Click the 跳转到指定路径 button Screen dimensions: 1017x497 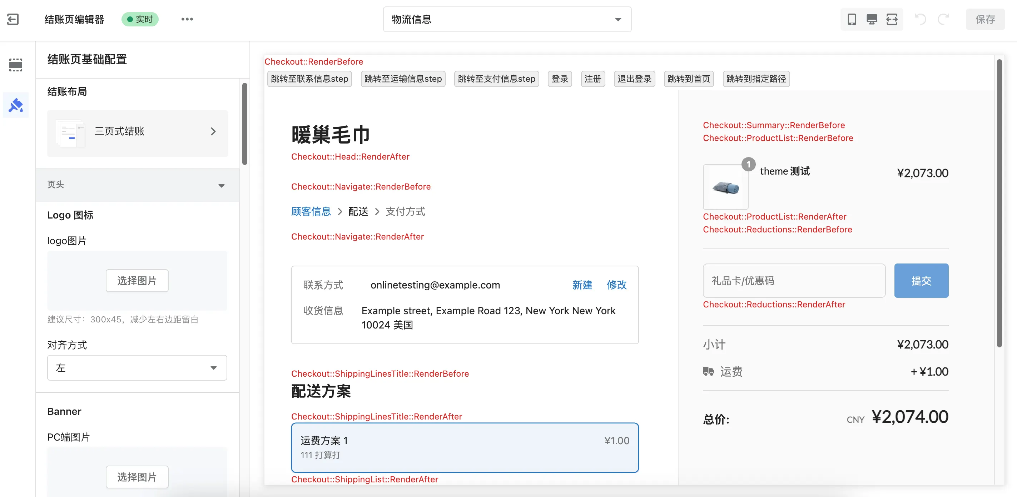[756, 79]
